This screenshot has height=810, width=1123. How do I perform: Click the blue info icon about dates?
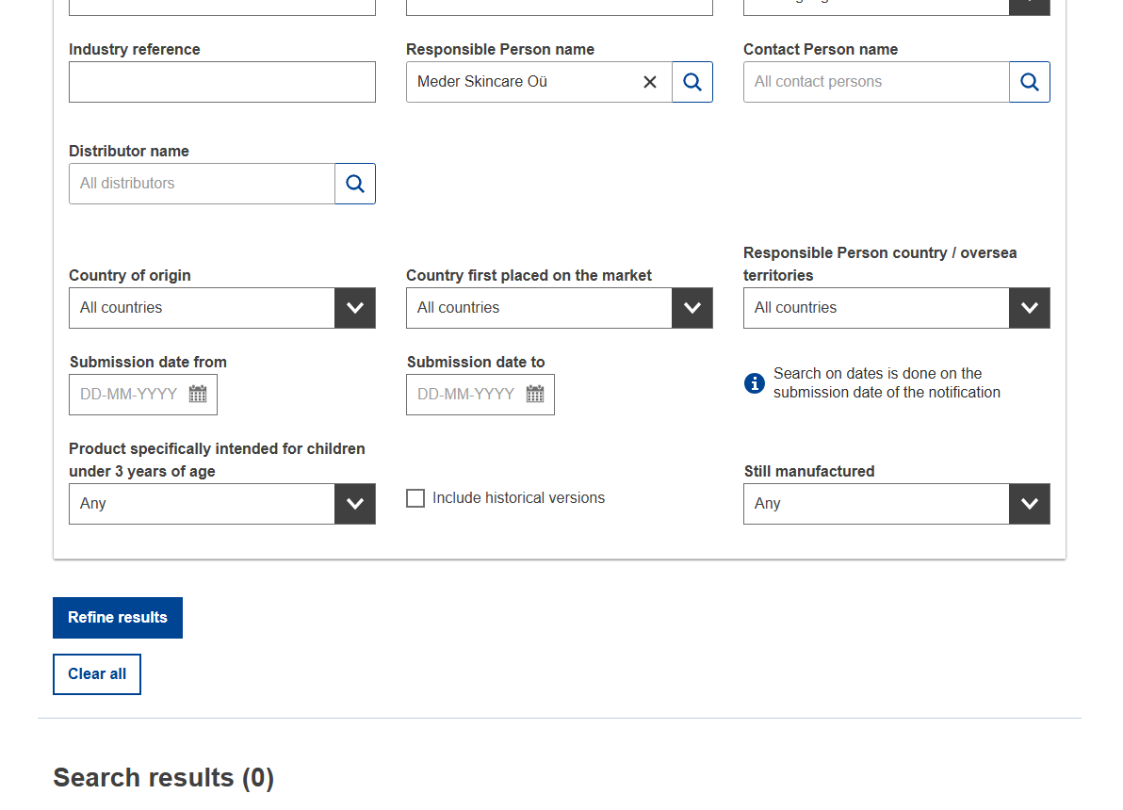coord(755,383)
